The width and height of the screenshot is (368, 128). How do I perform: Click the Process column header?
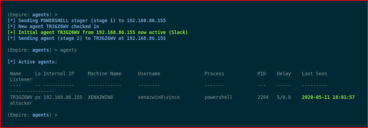(214, 74)
